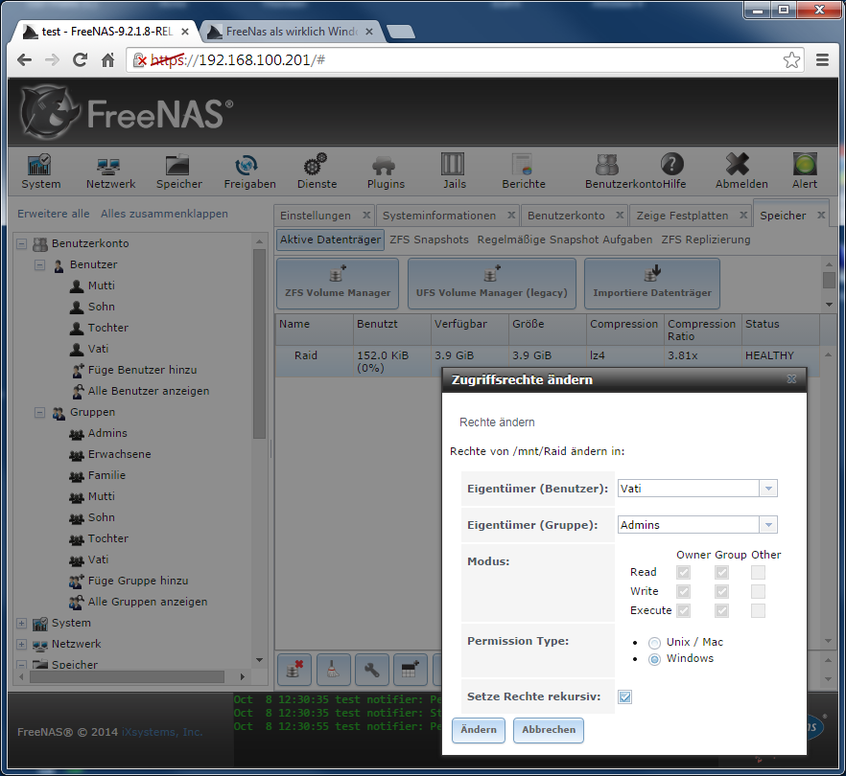Open the Hilfe question mark icon
Viewport: 846px width, 776px height.
[x=671, y=165]
